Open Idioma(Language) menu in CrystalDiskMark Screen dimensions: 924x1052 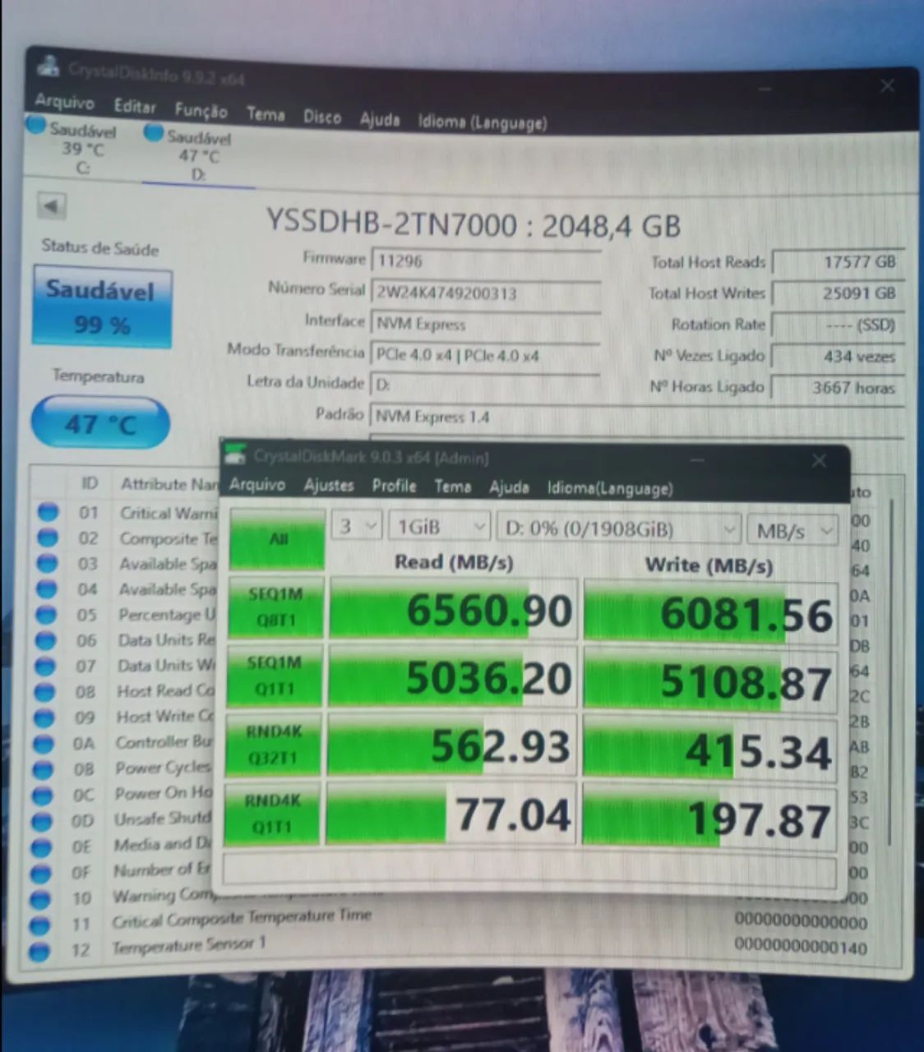pos(610,488)
